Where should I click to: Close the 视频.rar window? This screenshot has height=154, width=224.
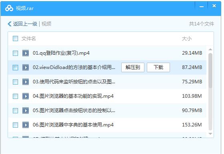coord(214,6)
